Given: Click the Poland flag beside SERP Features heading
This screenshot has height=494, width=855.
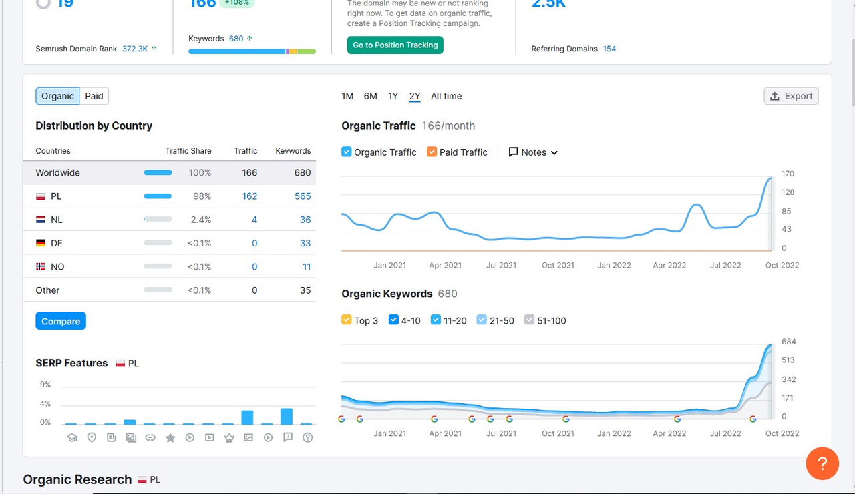Looking at the screenshot, I should point(120,363).
